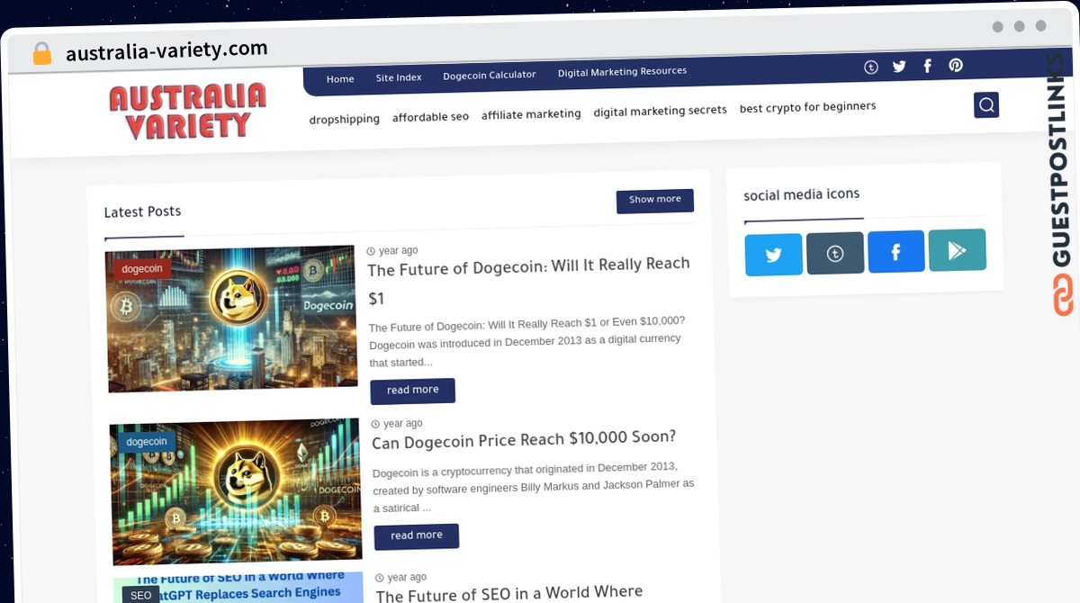The width and height of the screenshot is (1080, 603).
Task: Select the dropshipping category link
Action: coord(345,119)
